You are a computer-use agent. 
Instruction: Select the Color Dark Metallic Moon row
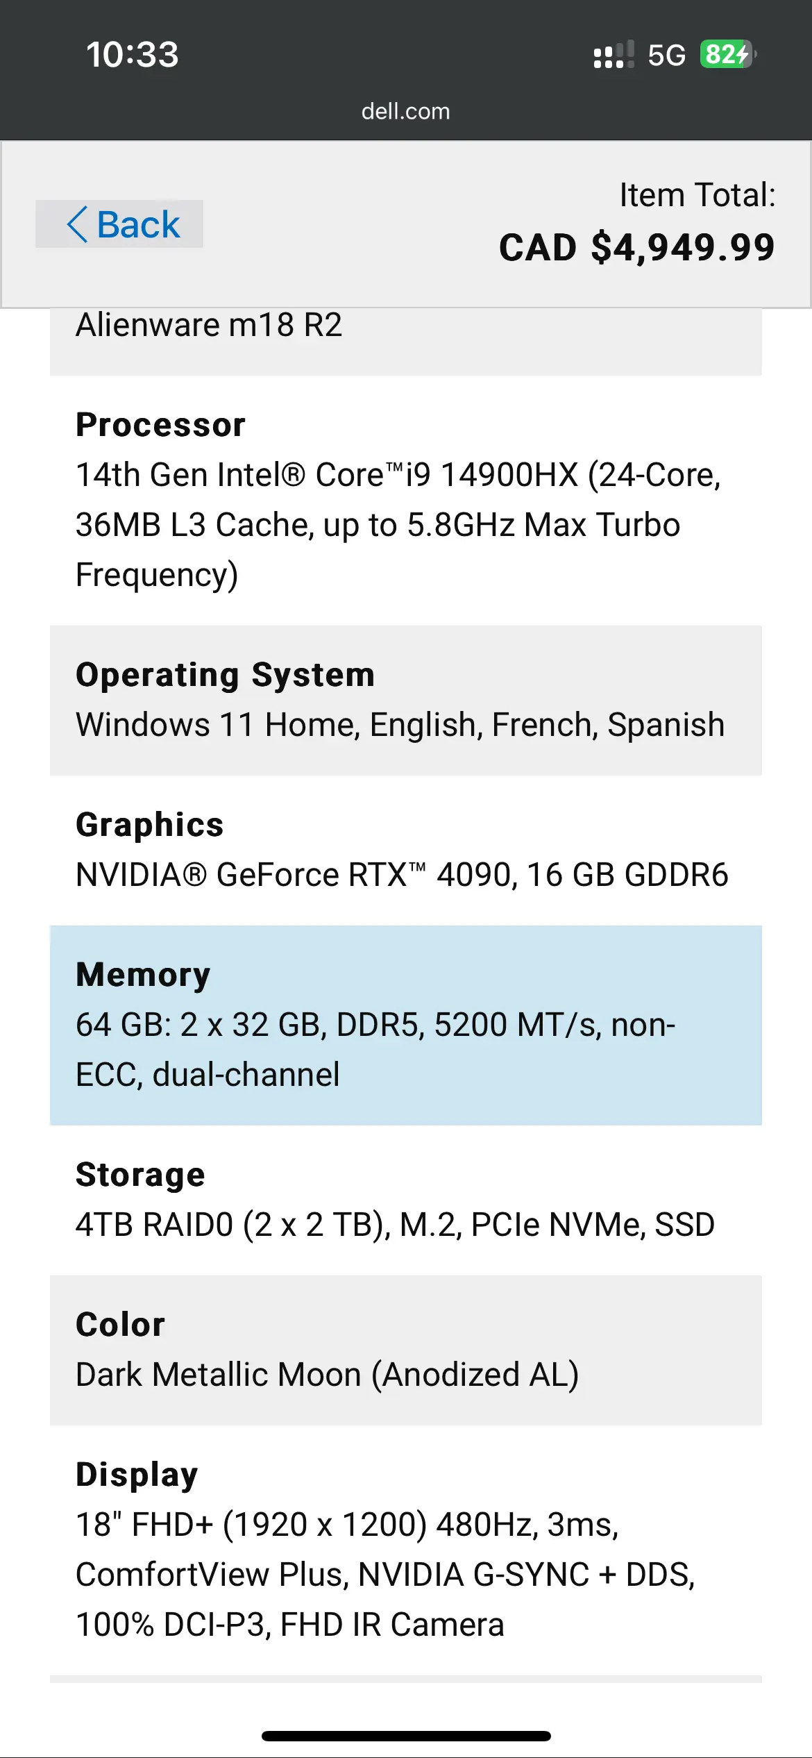click(406, 1350)
